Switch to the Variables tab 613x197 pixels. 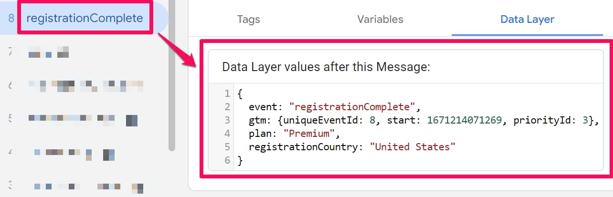coord(380,20)
